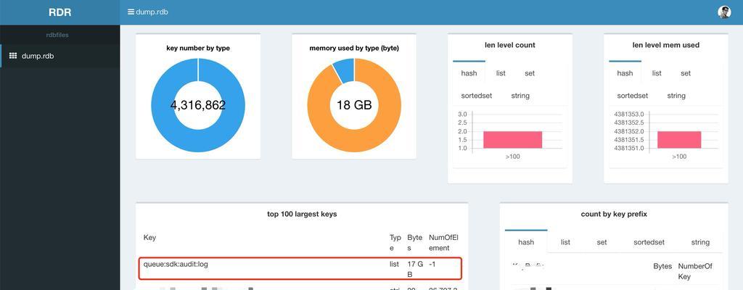Click the RDR logo title

[x=59, y=12]
